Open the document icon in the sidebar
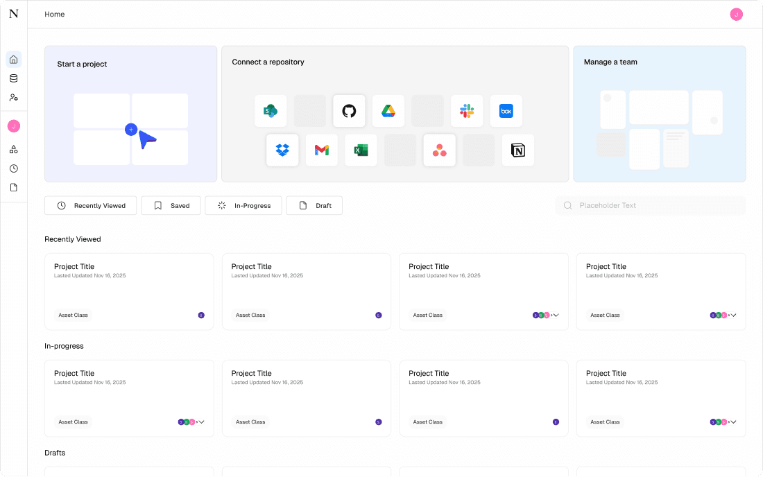763x477 pixels. 14,187
